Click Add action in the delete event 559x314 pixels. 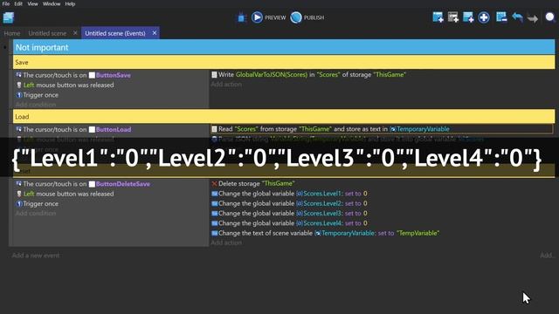(x=226, y=242)
